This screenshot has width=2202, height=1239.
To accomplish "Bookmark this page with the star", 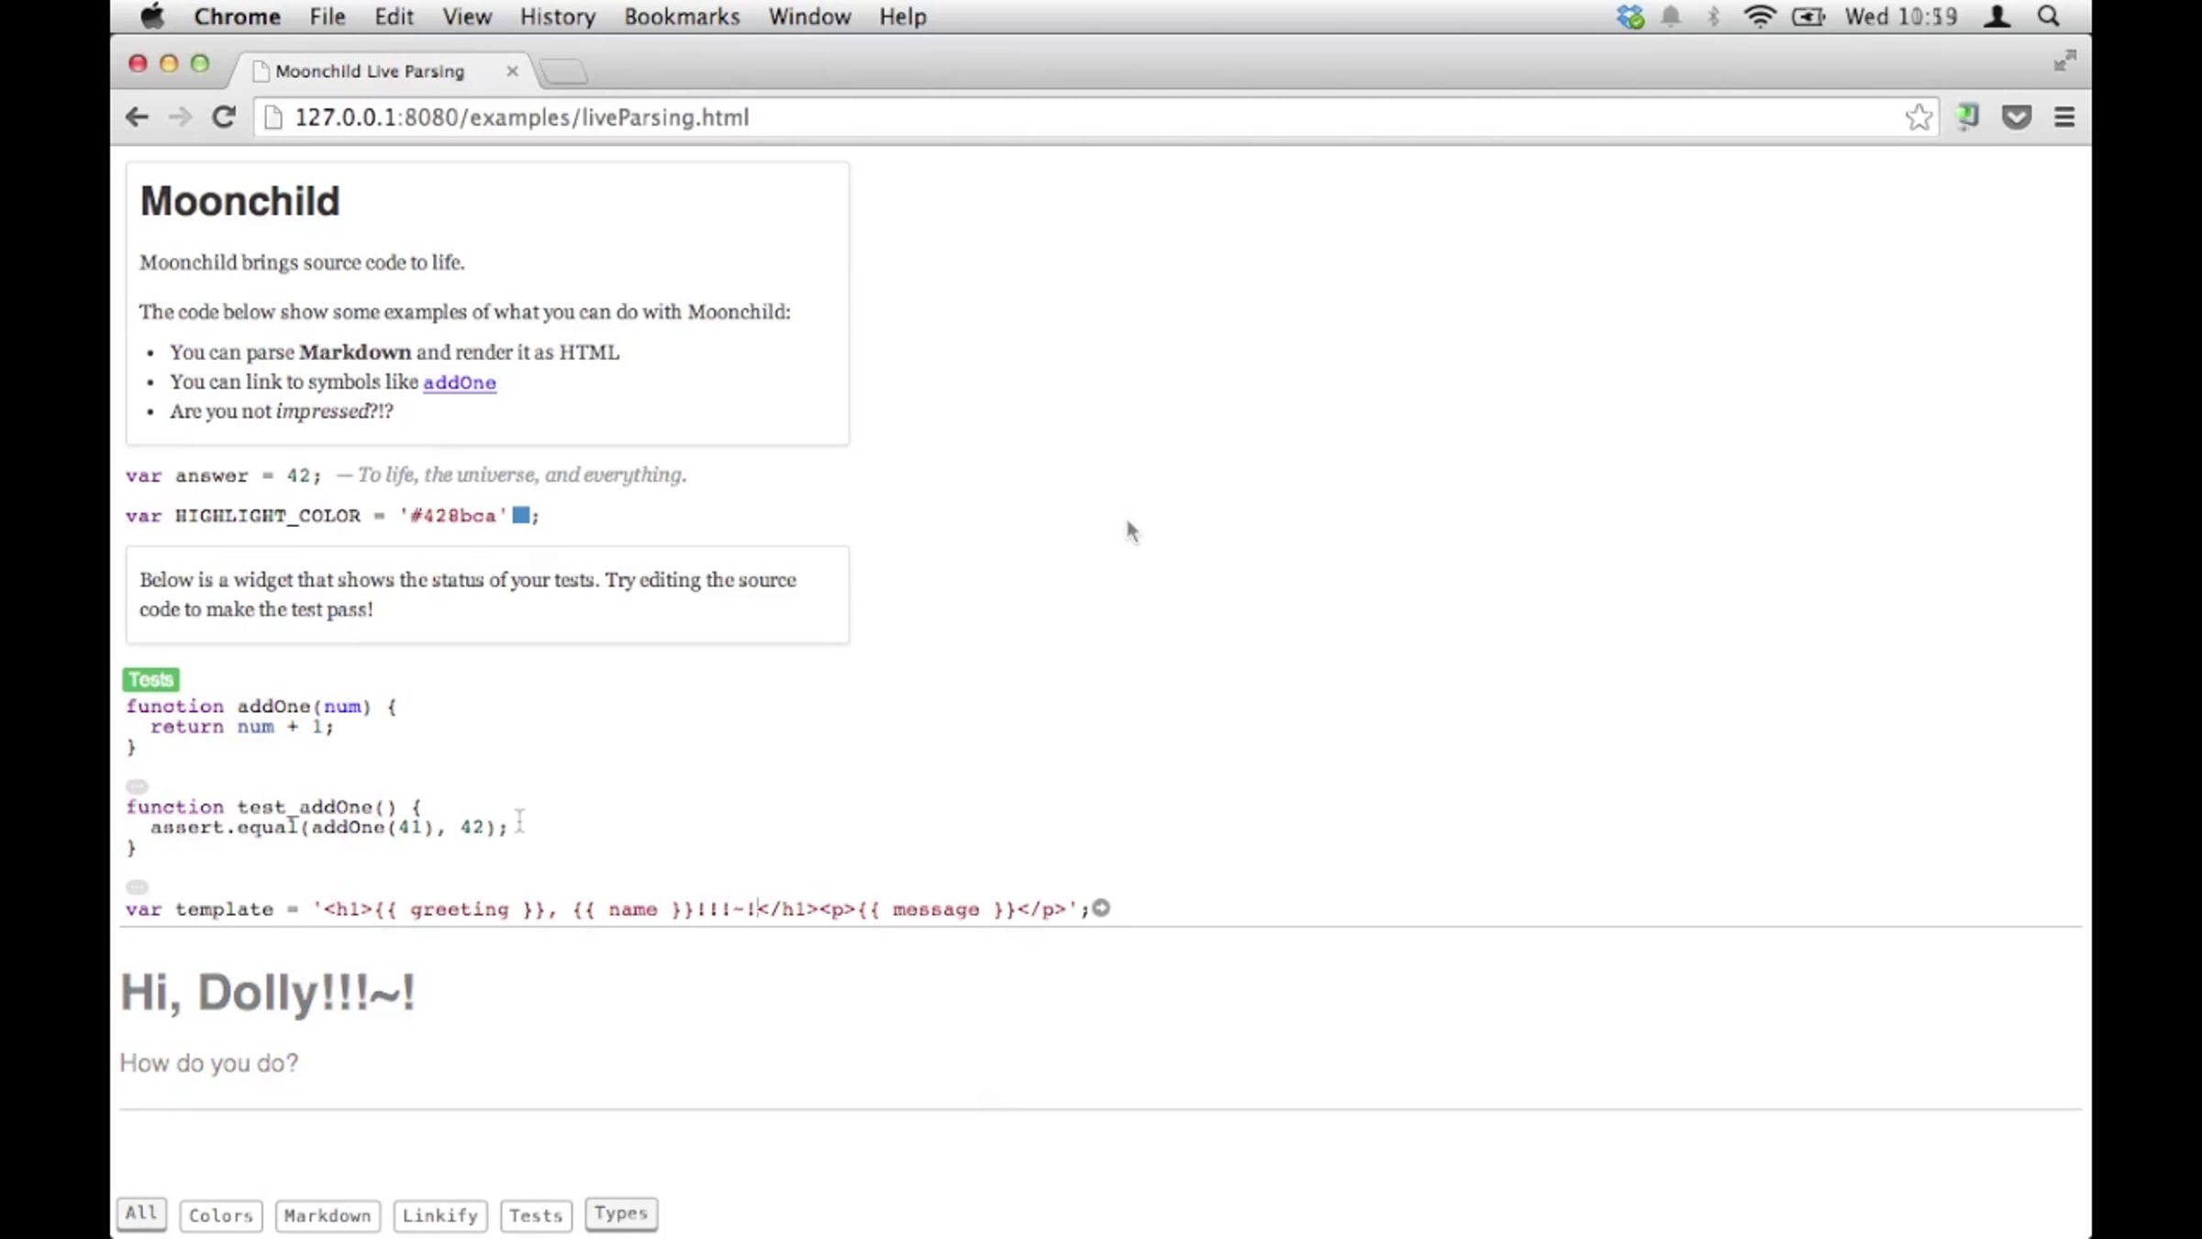I will (1918, 117).
